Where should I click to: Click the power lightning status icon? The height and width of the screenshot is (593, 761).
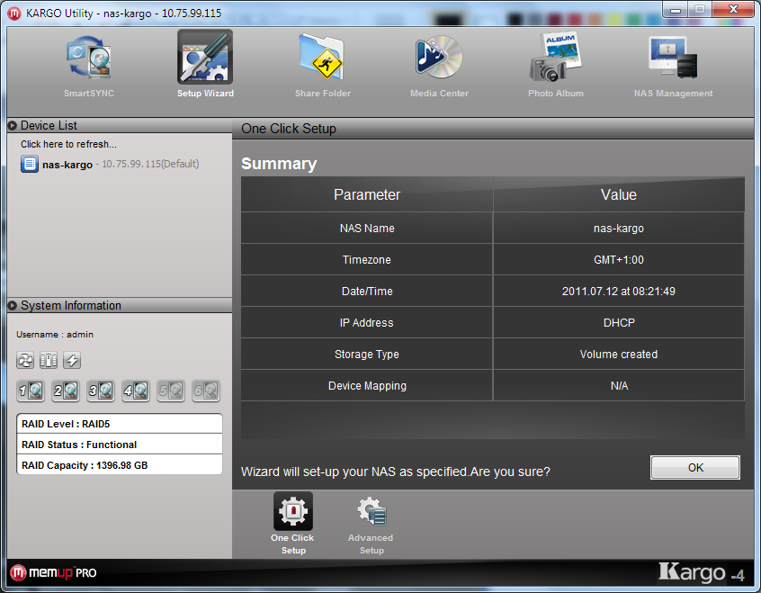pos(72,360)
